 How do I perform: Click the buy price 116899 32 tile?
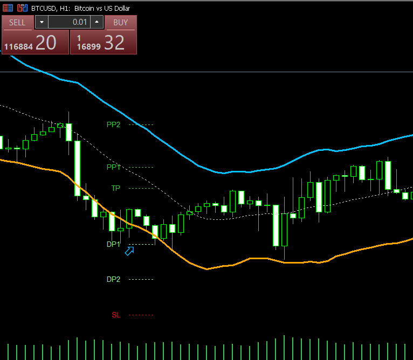pos(104,42)
